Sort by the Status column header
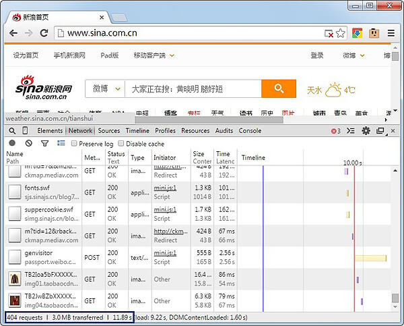Viewport: 404px width, 326px height. pos(116,157)
